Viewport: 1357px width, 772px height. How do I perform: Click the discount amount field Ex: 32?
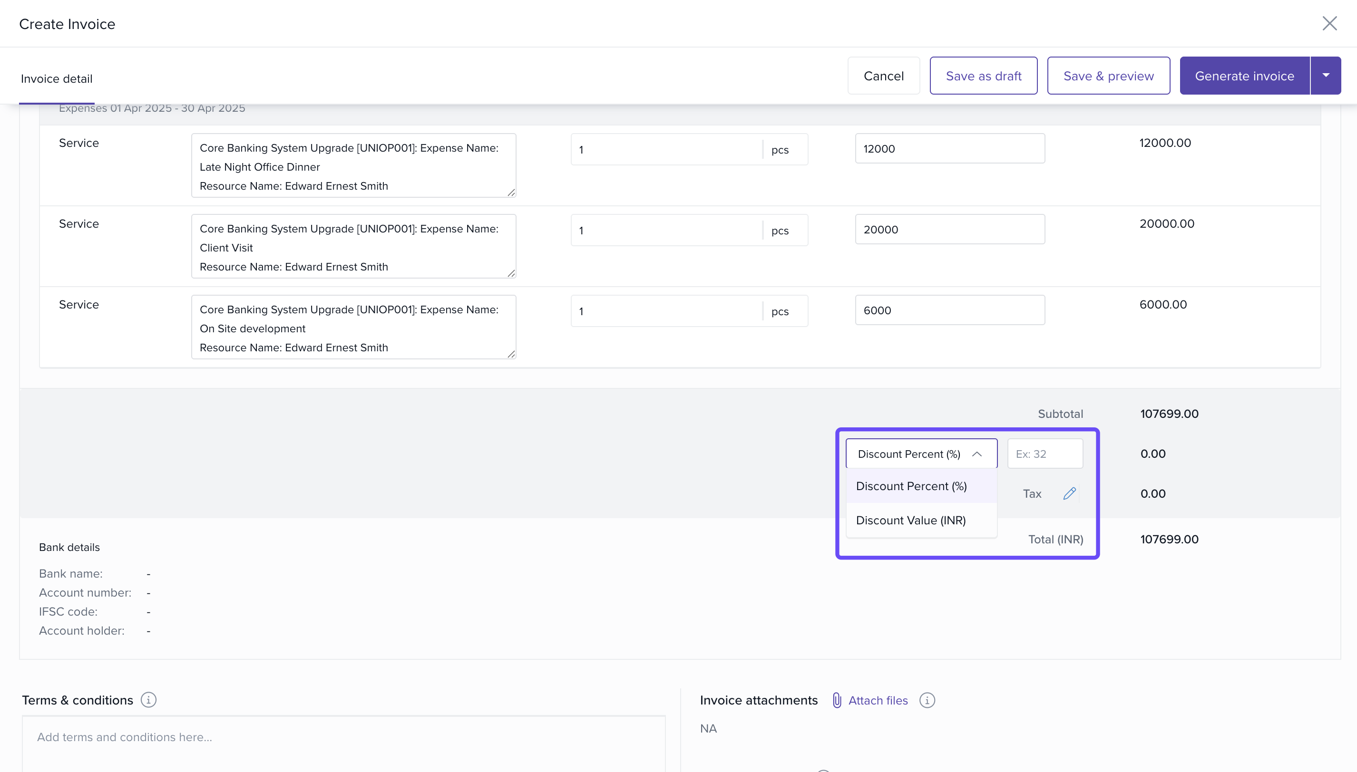1045,454
